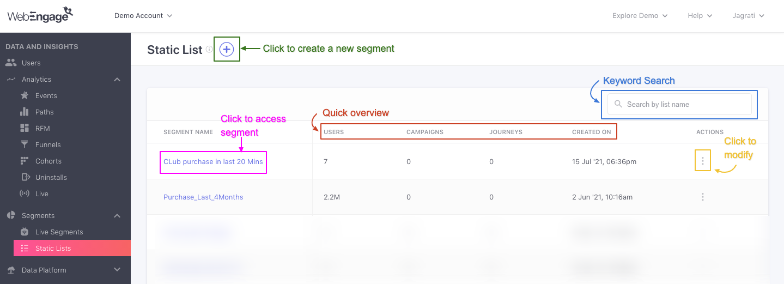Click the Paths bar chart icon

[x=25, y=112]
